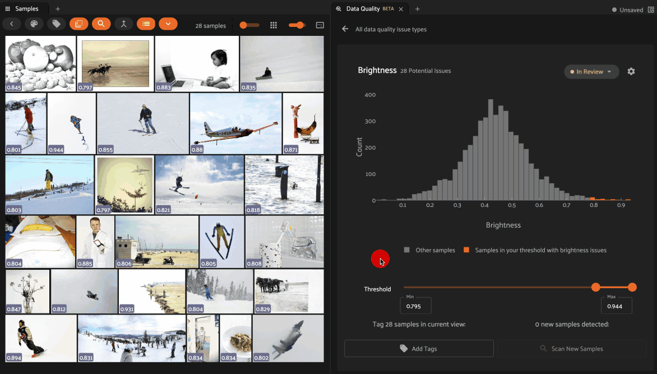This screenshot has width=657, height=374.
Task: Click the histogram peak bar near 0.4
Action: coord(491,150)
